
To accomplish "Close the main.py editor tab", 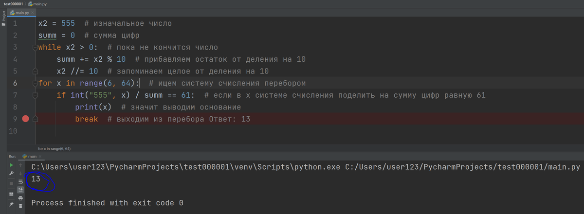I will 32,12.
